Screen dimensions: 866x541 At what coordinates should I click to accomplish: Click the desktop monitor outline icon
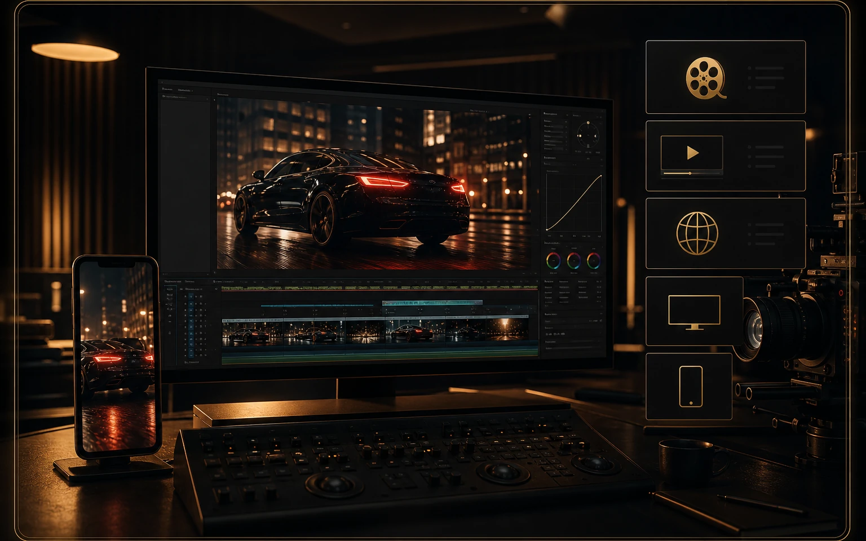pos(694,312)
